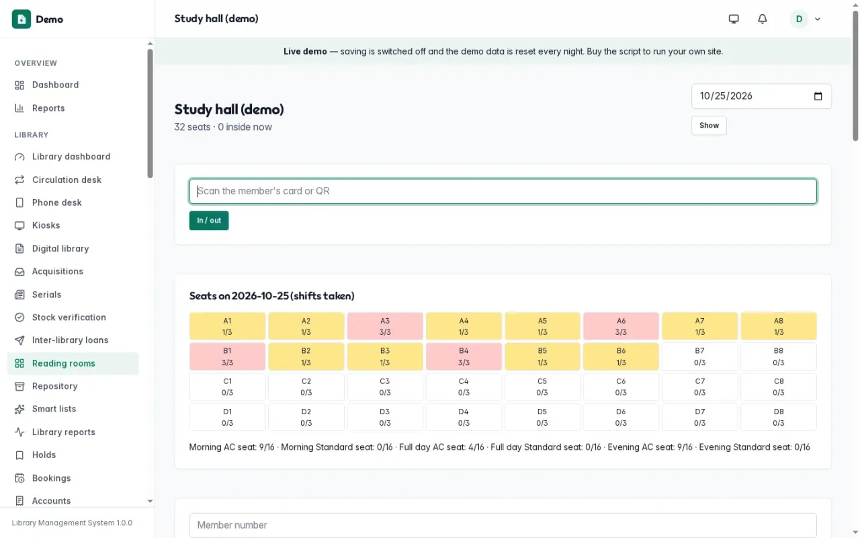The height and width of the screenshot is (538, 860).
Task: Click into the Member number field
Action: point(503,525)
